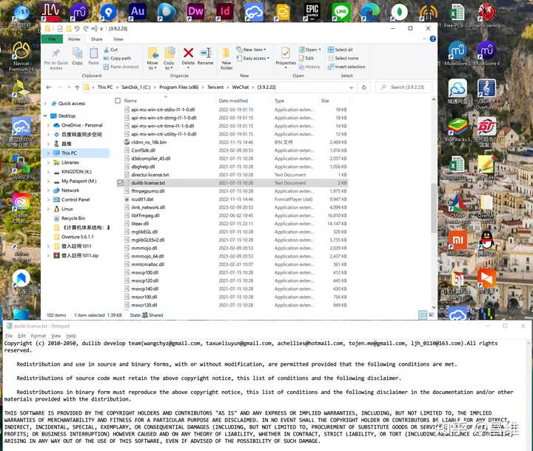Open recent locations dropdown arrow
This screenshot has height=451, width=533.
(69, 87)
